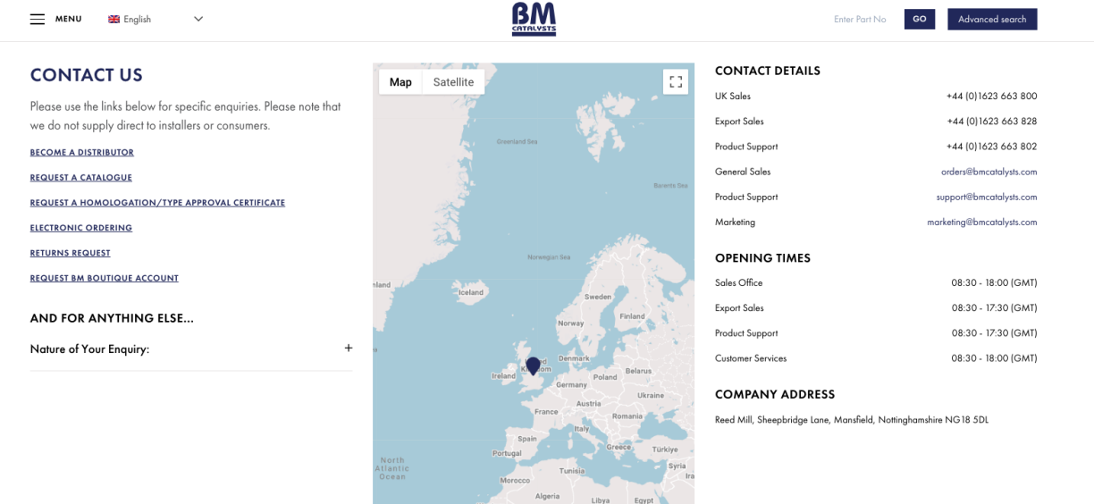
Task: Select the Map view tab
Action: [400, 82]
